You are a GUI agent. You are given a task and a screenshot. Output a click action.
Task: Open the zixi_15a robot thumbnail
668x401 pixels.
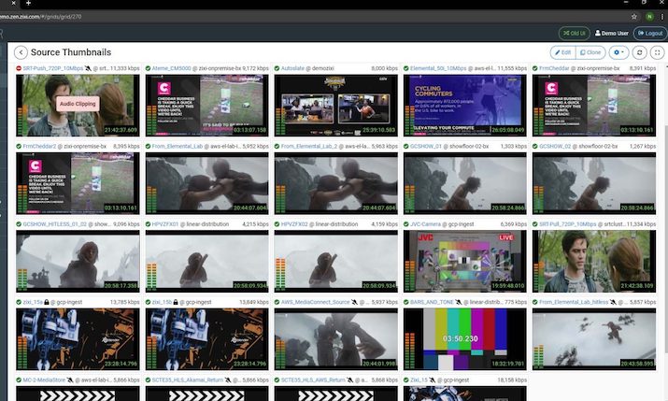point(78,339)
